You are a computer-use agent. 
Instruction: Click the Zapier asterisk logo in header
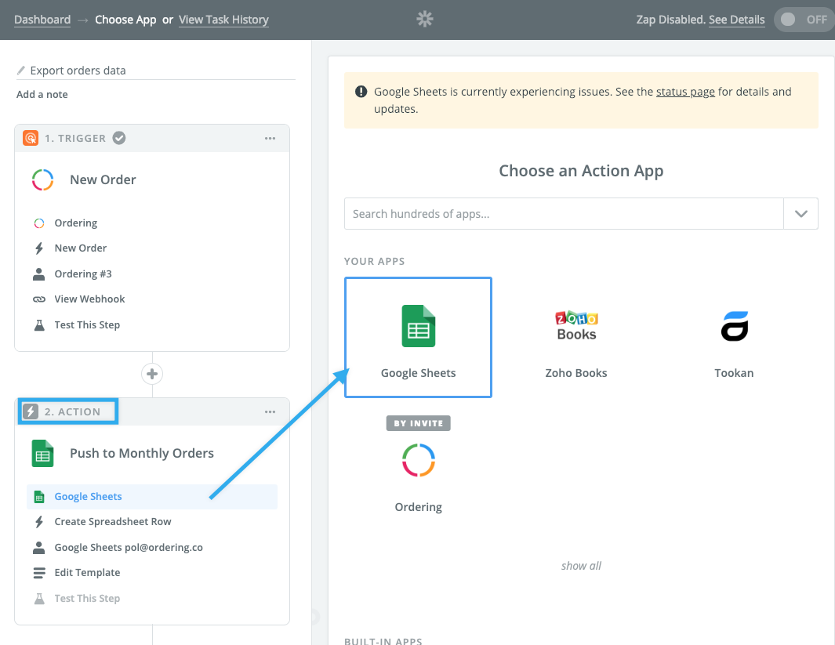coord(424,19)
